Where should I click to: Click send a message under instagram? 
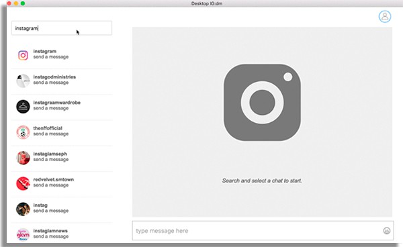(x=51, y=57)
